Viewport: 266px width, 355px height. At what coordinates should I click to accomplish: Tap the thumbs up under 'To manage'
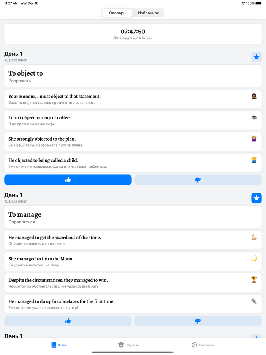[x=68, y=321]
